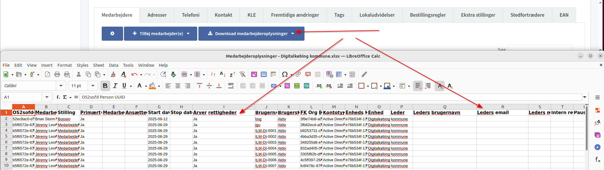Toggle Bold formatting
Viewport: 604px width, 170px height.
coord(105,86)
